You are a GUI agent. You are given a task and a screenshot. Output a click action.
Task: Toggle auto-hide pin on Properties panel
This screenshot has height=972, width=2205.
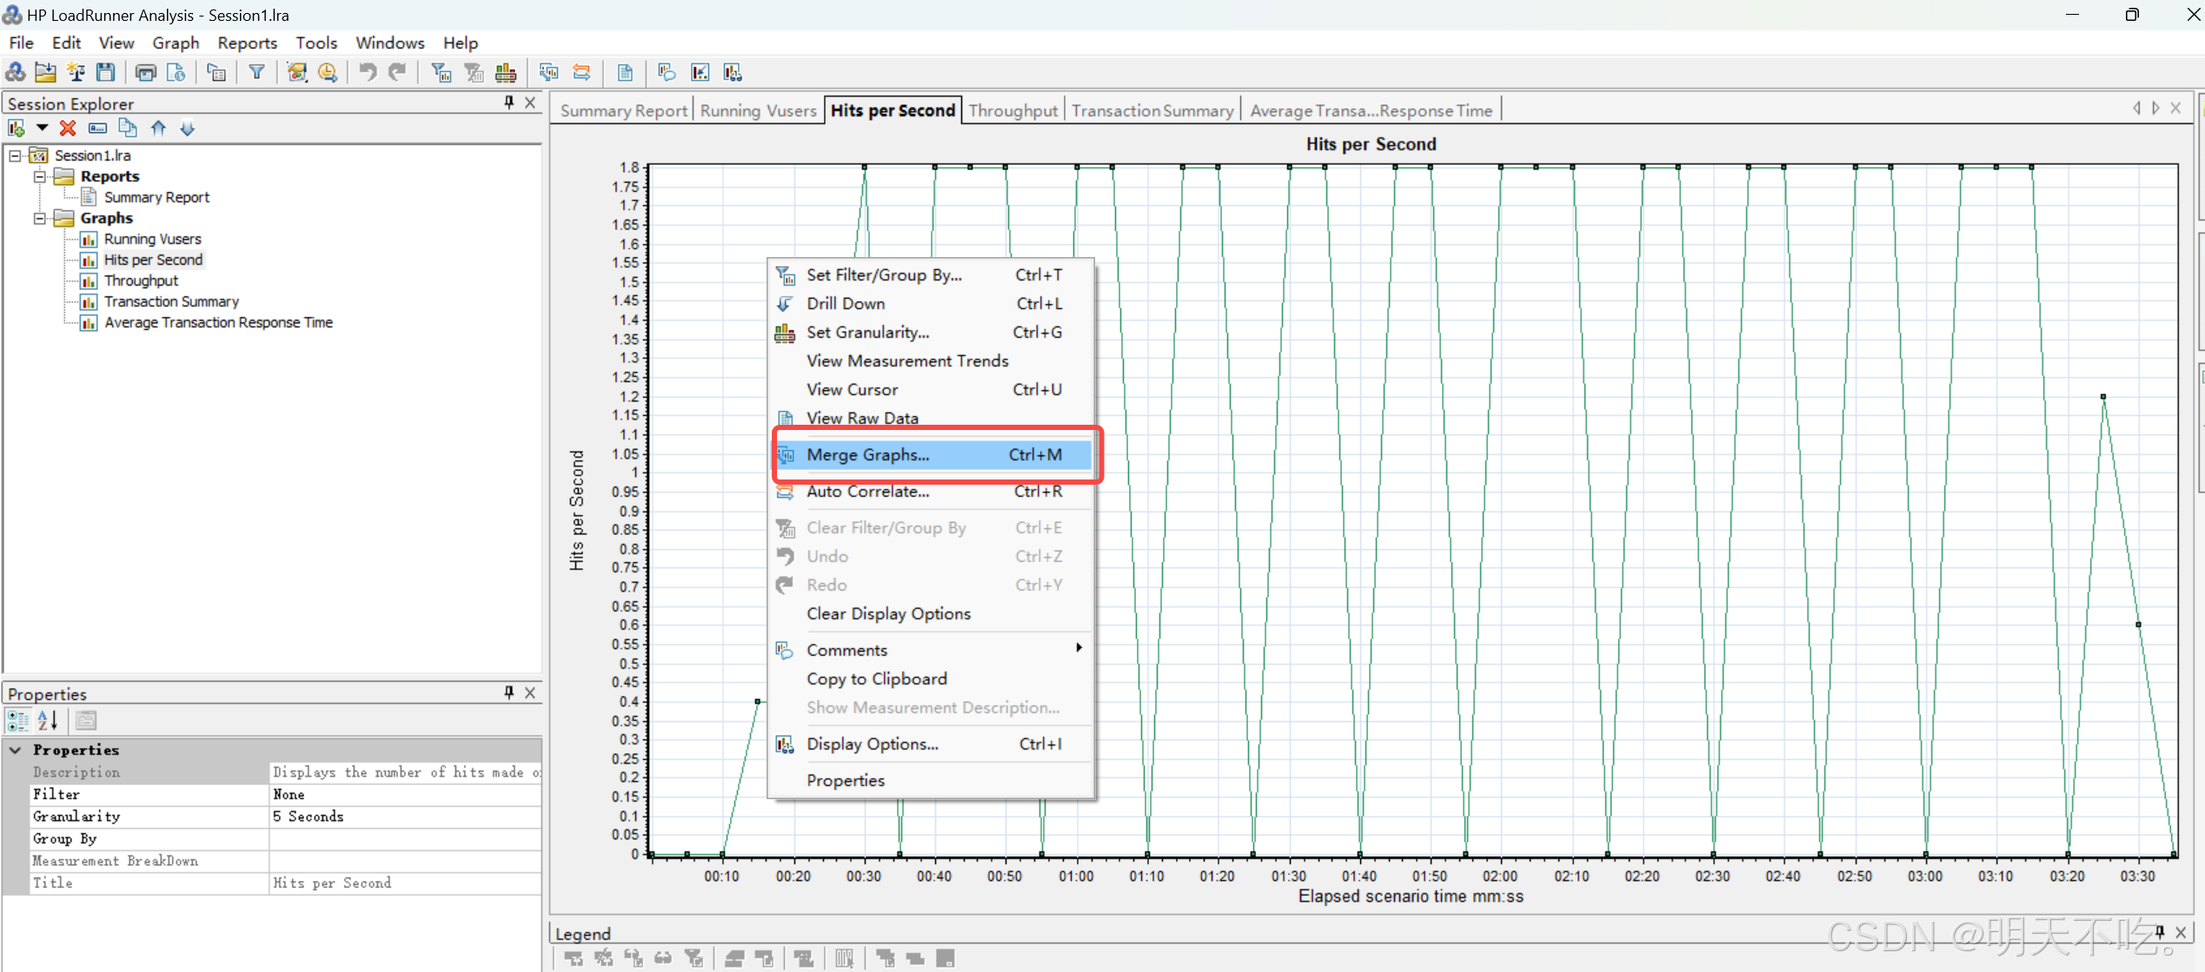(509, 692)
